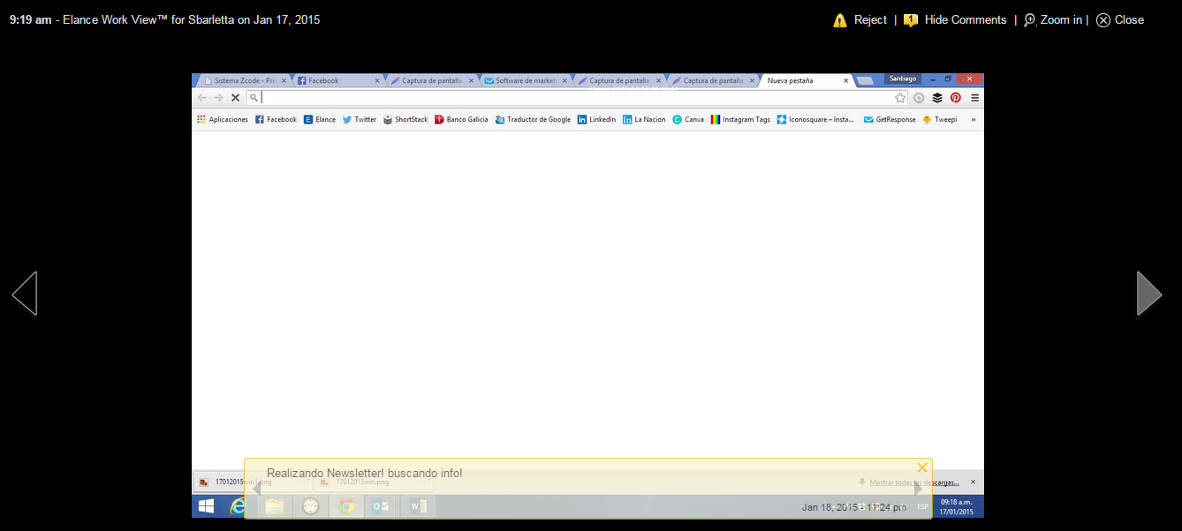Screen dimensions: 1182x531
Task: Dismiss the yellow comment box with X
Action: [x=922, y=467]
